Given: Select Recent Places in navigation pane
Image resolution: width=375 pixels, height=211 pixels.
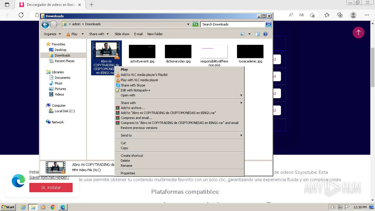Looking at the screenshot, I should pyautogui.click(x=64, y=61).
